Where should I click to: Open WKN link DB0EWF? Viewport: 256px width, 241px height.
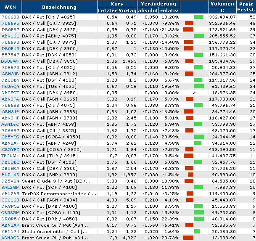(11, 61)
